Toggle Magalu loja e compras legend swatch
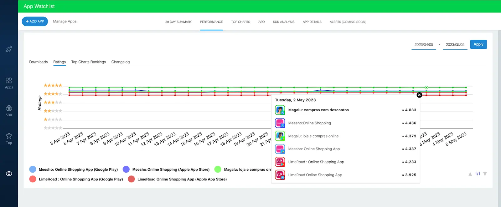 click(x=218, y=169)
